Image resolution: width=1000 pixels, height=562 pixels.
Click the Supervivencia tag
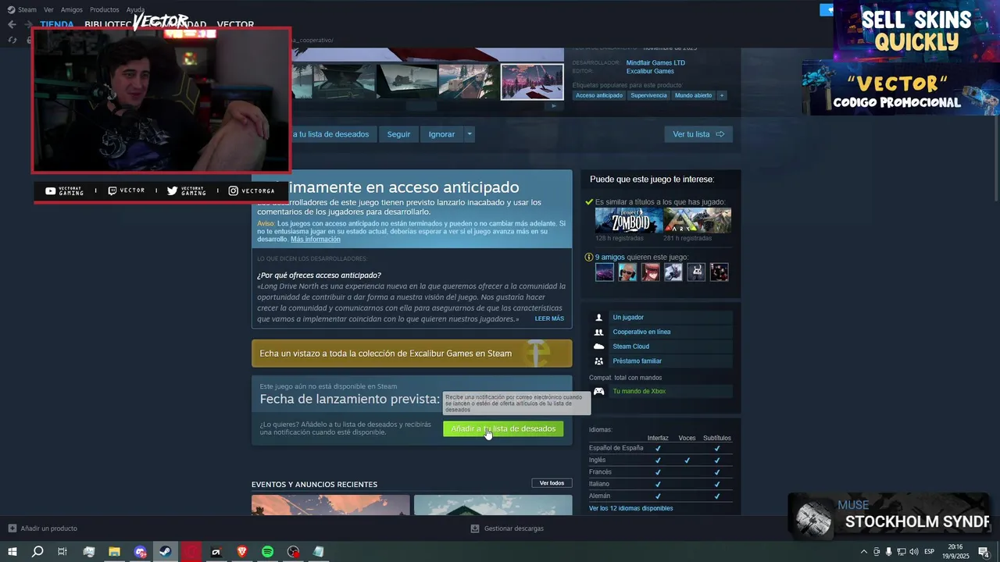coord(648,95)
